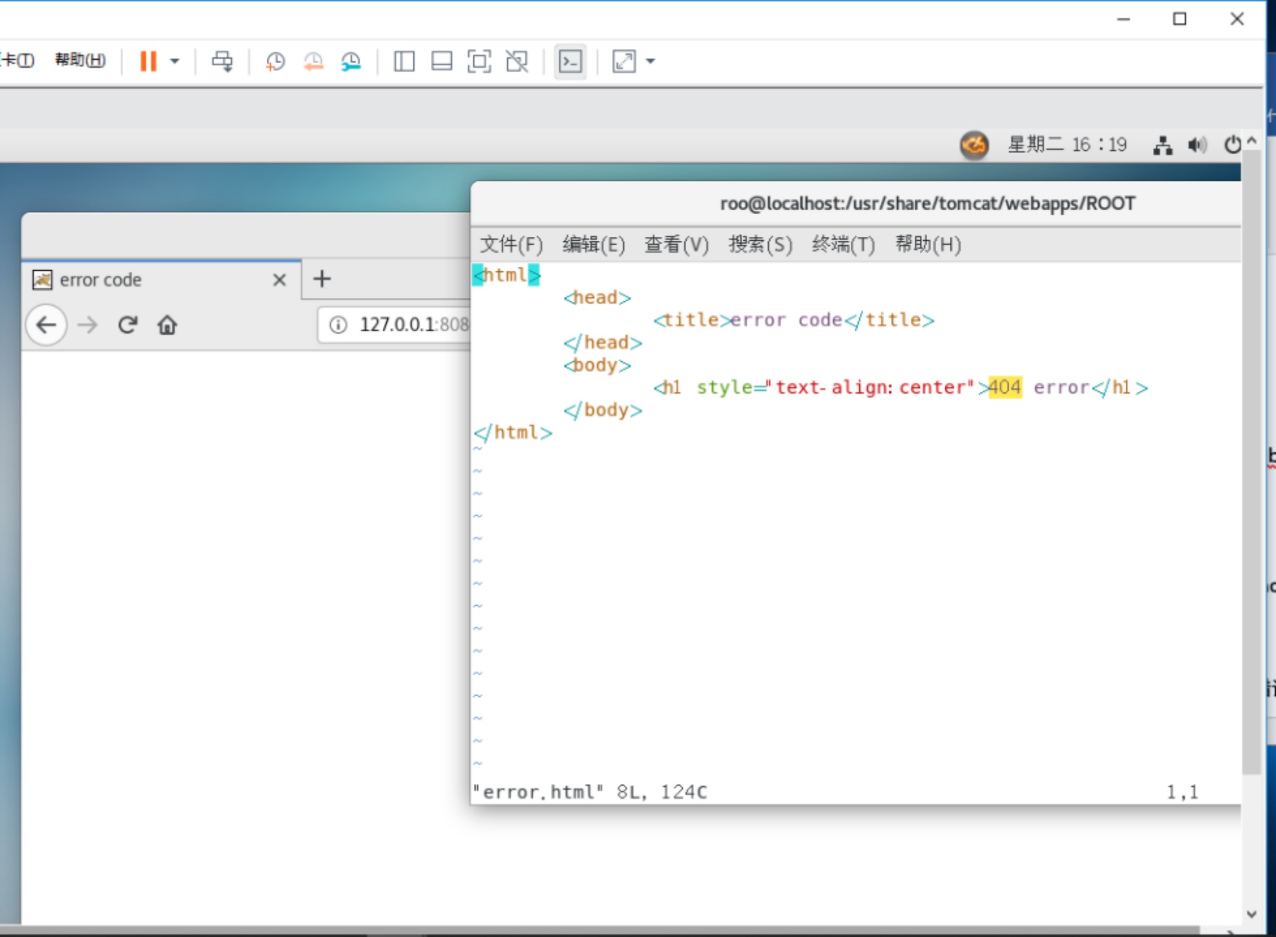The height and width of the screenshot is (937, 1276).
Task: Go forward in the browser
Action: point(87,324)
